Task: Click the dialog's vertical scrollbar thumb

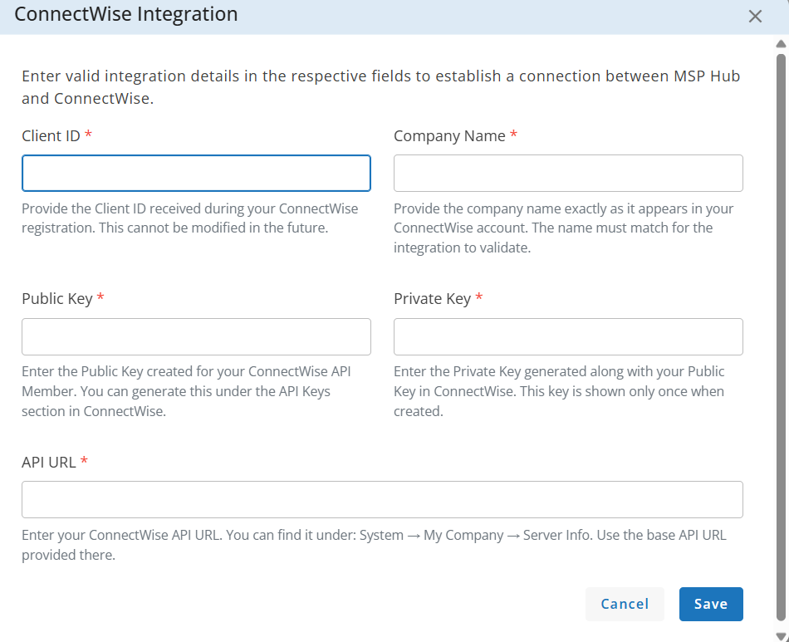Action: click(781, 337)
